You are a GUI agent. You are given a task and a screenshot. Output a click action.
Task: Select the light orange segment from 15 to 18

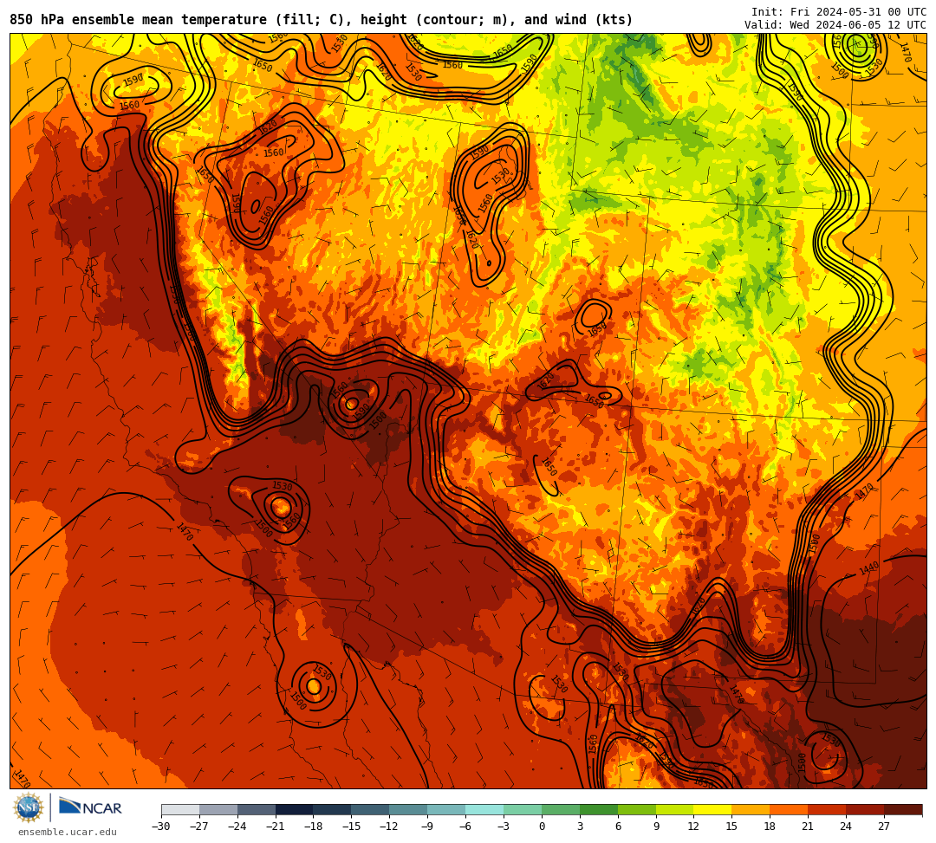click(751, 809)
